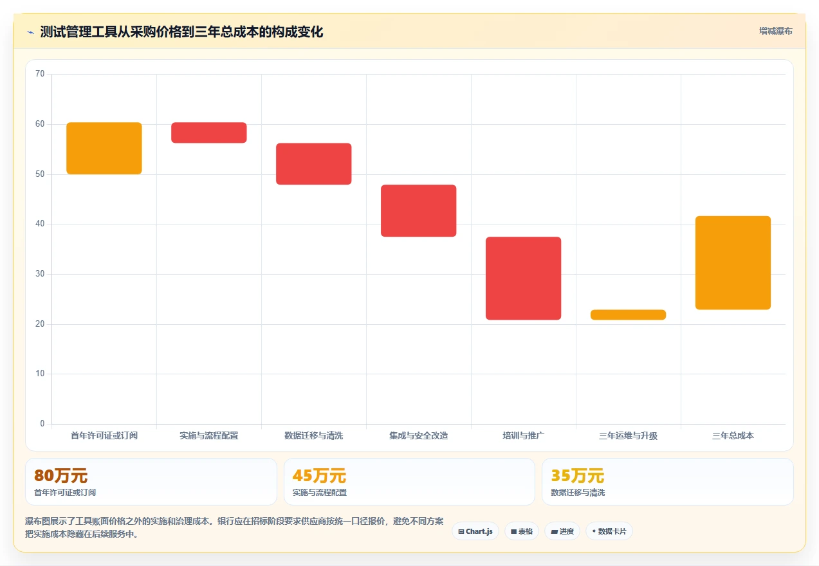Click the y-axis value 10
This screenshot has width=819, height=566.
pyautogui.click(x=40, y=374)
